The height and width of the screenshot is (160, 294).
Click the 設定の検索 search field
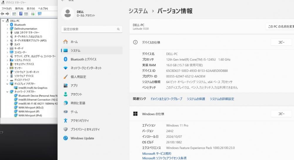point(92,29)
